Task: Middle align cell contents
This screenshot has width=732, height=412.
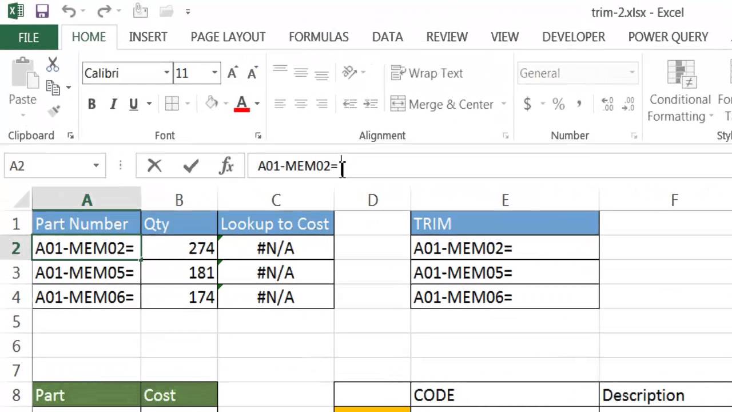Action: [301, 73]
